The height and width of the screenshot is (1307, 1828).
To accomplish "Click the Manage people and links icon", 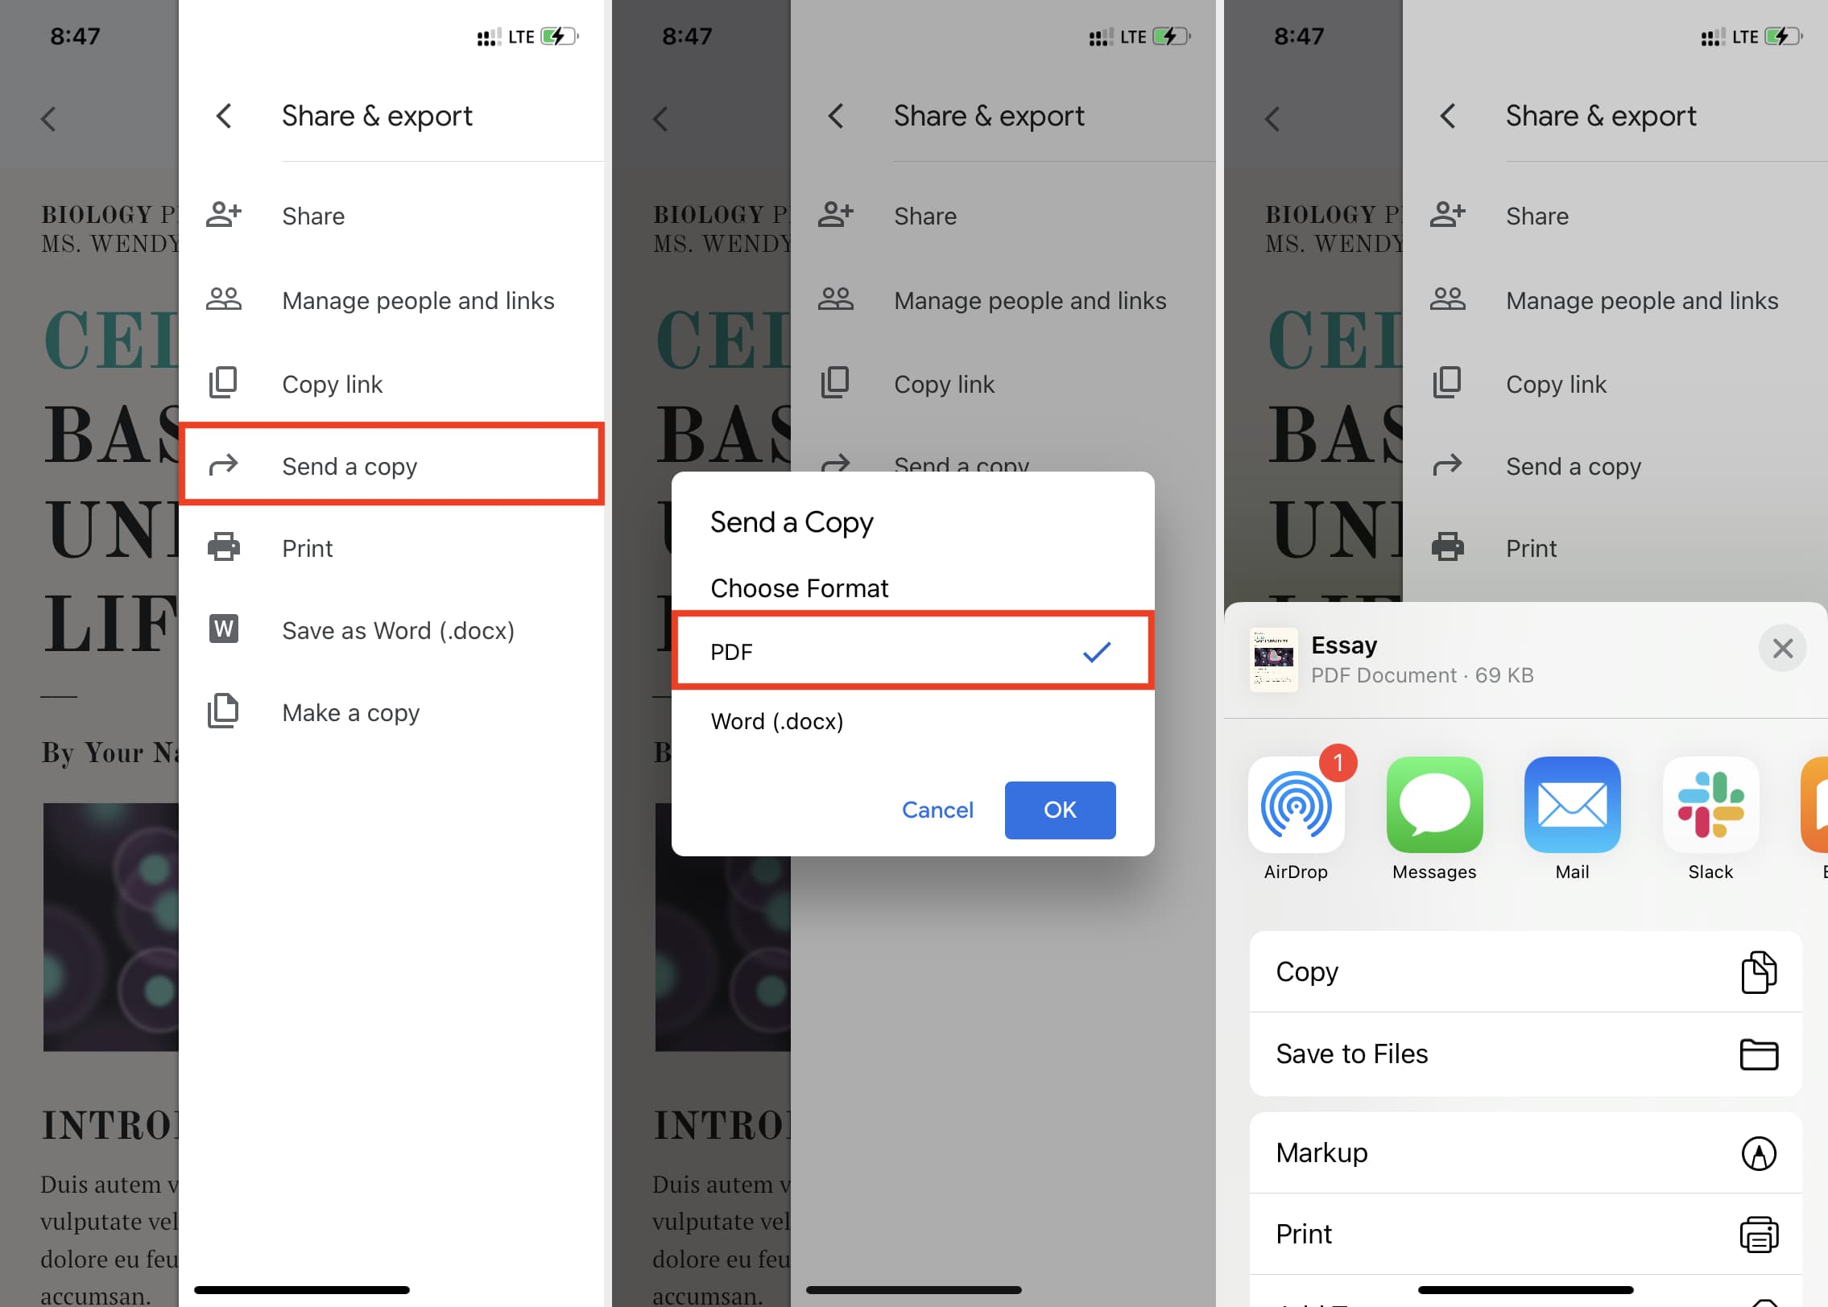I will coord(225,301).
